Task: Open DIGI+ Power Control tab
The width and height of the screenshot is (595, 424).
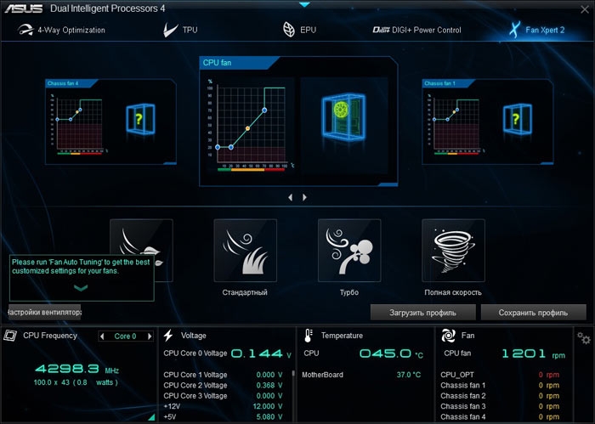Action: pos(416,30)
